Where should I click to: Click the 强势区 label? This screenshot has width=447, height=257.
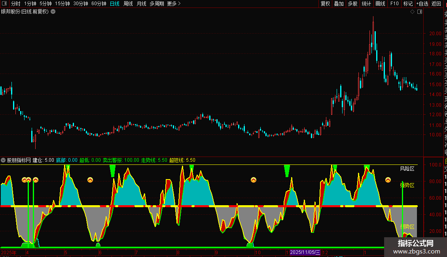point(407,185)
